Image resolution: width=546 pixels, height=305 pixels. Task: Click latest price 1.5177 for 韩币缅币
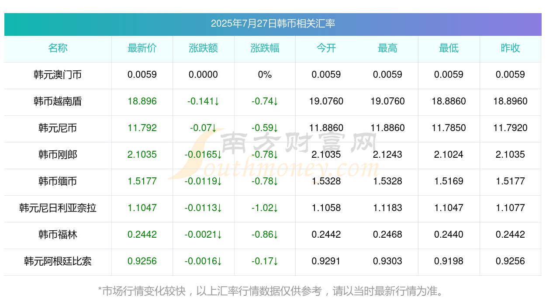click(x=142, y=181)
